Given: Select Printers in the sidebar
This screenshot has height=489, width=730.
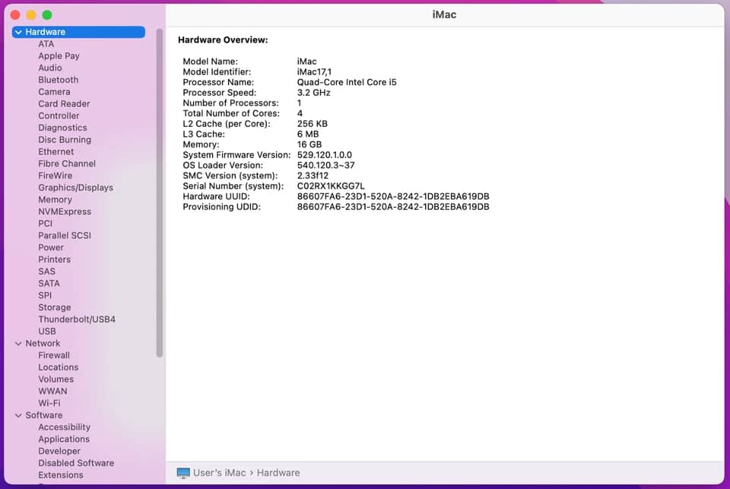Looking at the screenshot, I should [55, 259].
